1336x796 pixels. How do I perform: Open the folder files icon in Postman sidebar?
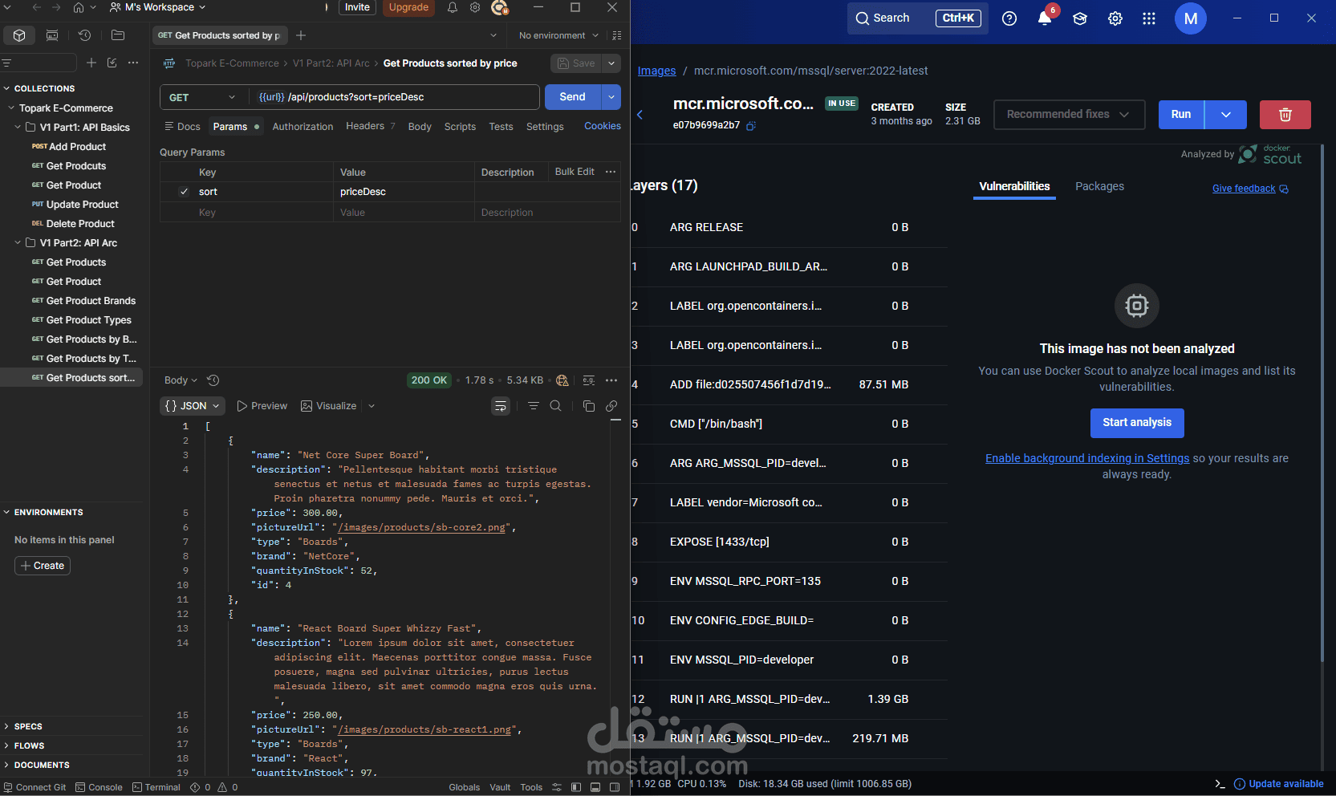click(118, 35)
